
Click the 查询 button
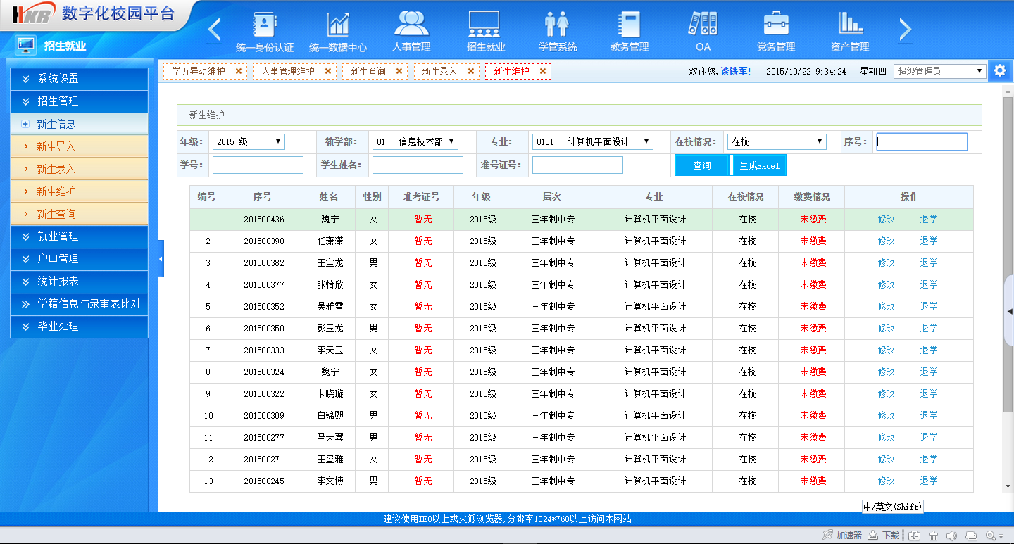tap(702, 165)
